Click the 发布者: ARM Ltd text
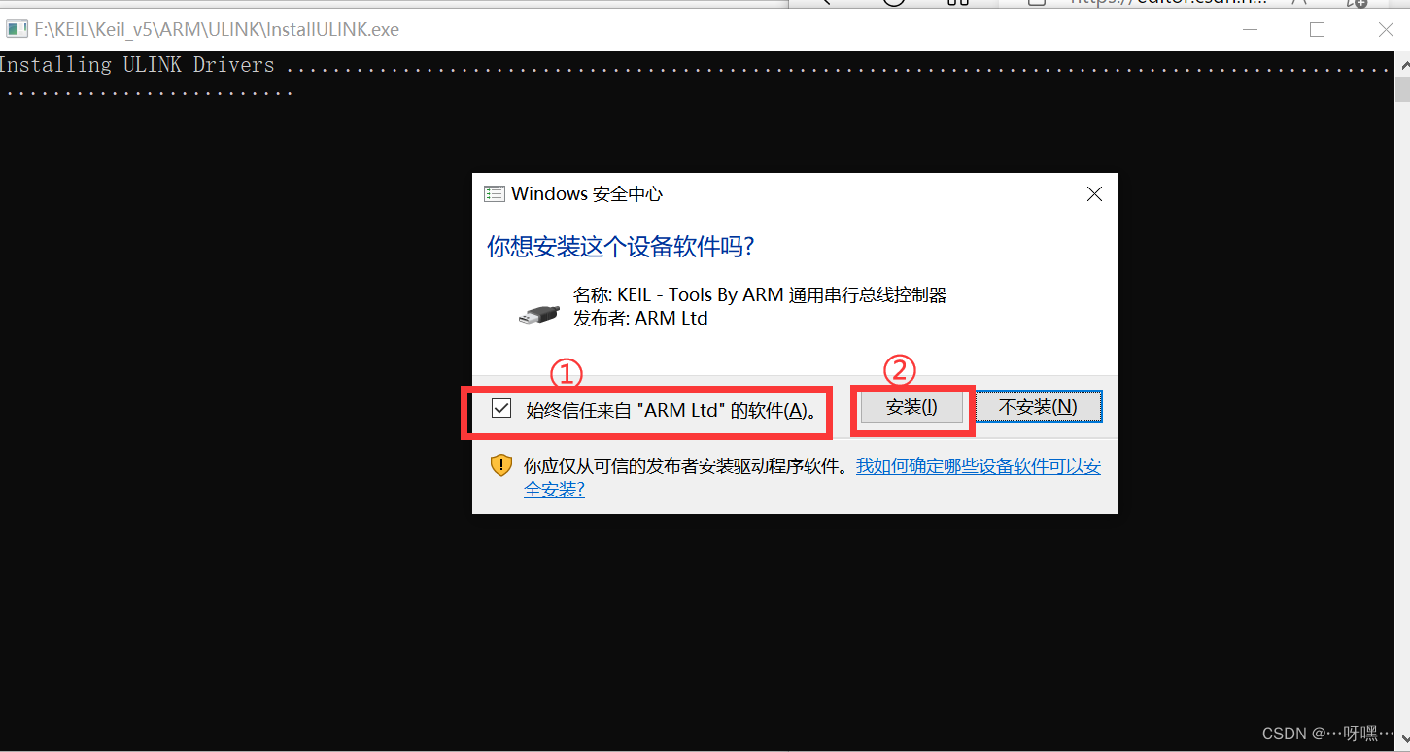Viewport: 1410px width, 752px height. pyautogui.click(x=640, y=319)
